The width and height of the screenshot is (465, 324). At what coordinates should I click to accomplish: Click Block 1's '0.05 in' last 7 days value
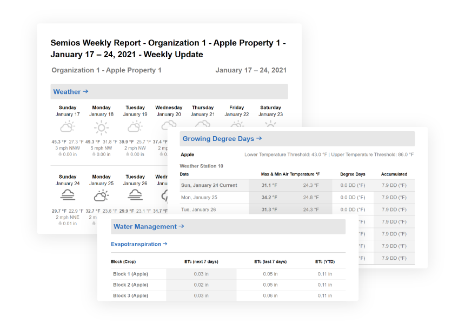(x=270, y=274)
